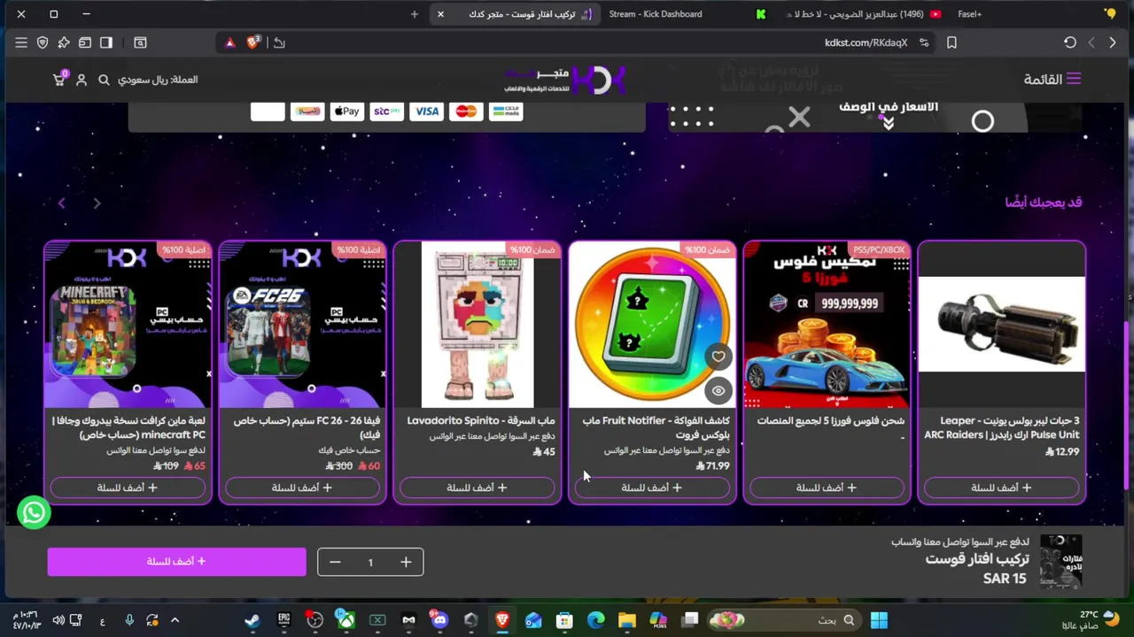The image size is (1134, 637).
Task: Quick view Fruit Notifier via eye icon
Action: point(718,390)
